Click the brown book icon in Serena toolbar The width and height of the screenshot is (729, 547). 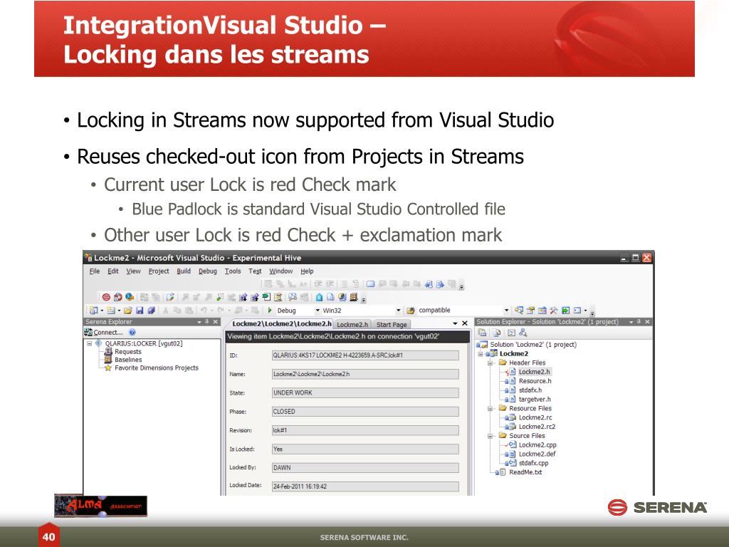pos(353,297)
